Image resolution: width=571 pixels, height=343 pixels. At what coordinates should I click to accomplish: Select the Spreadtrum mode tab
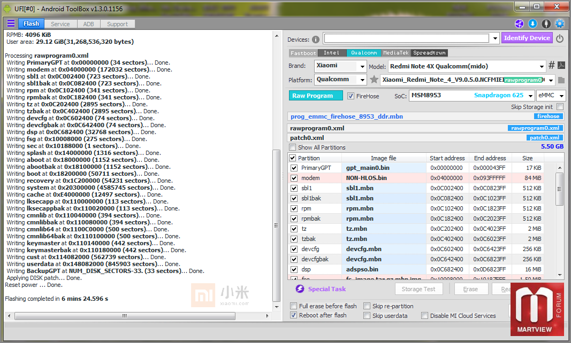[429, 53]
